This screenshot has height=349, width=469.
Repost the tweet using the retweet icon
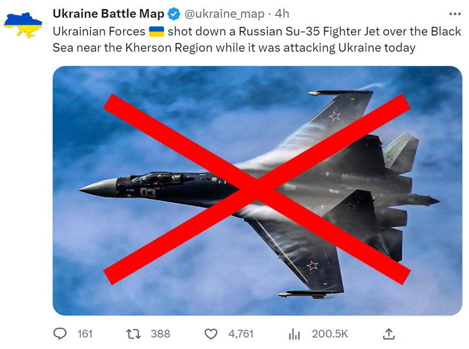coord(134,334)
